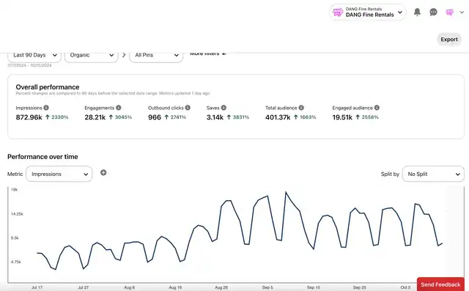Click the Aug 26 label on chart axis

pos(221,287)
